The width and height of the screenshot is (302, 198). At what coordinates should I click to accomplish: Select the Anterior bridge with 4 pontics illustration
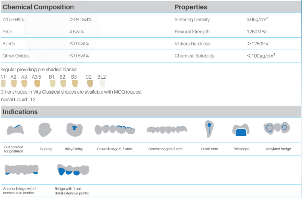[x=22, y=170]
